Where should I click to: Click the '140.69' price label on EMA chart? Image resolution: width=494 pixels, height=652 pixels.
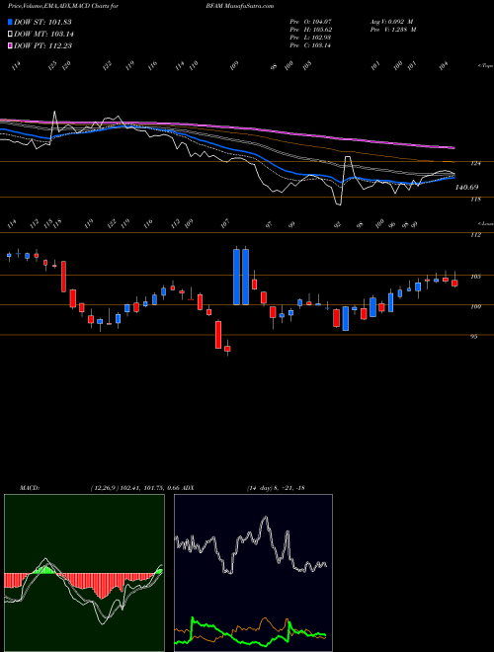pyautogui.click(x=466, y=188)
